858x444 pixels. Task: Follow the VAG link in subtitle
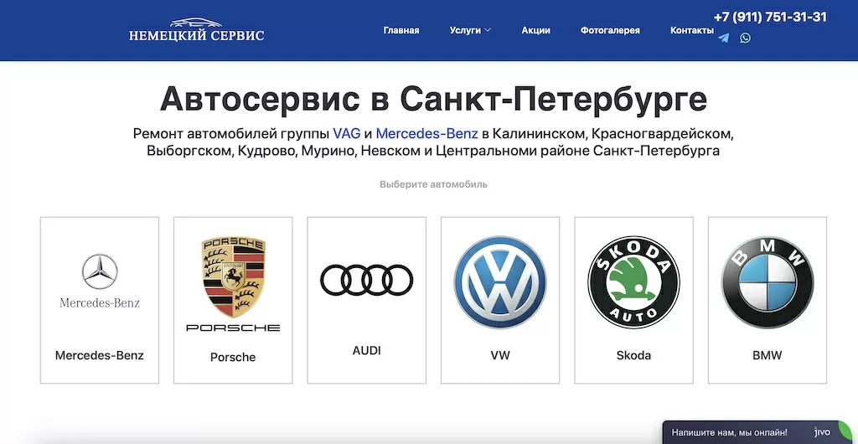tap(347, 134)
